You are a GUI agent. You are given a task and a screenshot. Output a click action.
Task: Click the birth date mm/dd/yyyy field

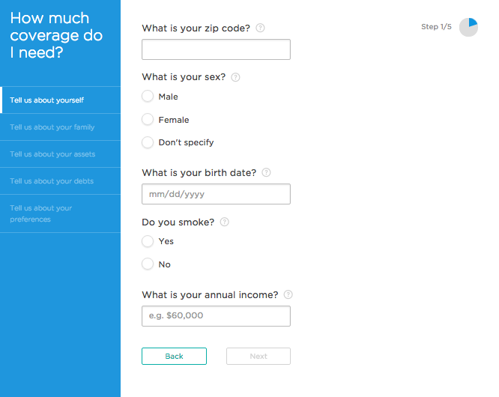tap(216, 194)
